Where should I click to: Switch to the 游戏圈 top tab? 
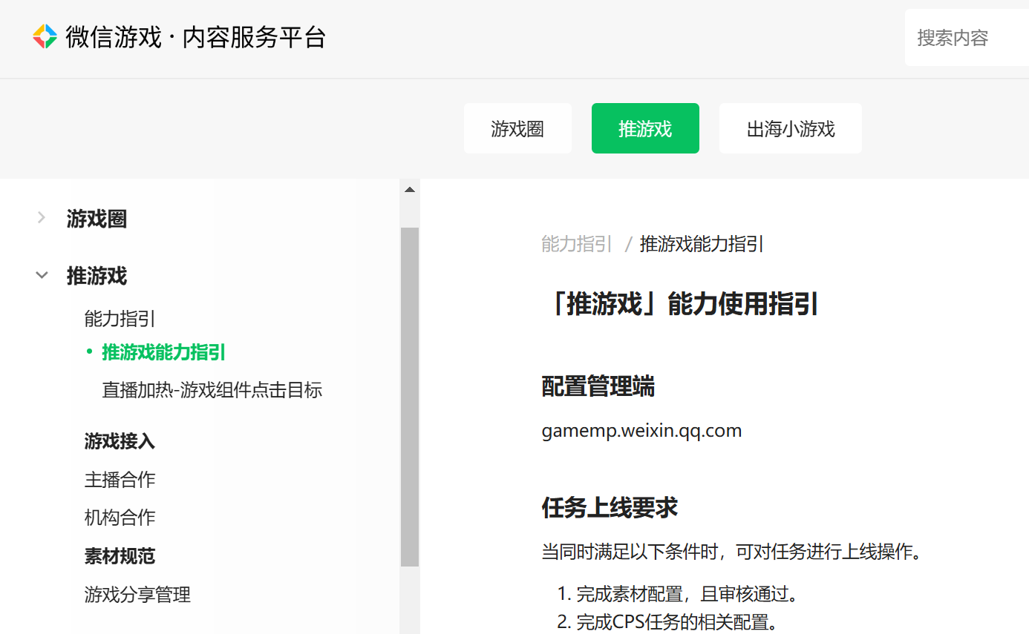pos(517,128)
